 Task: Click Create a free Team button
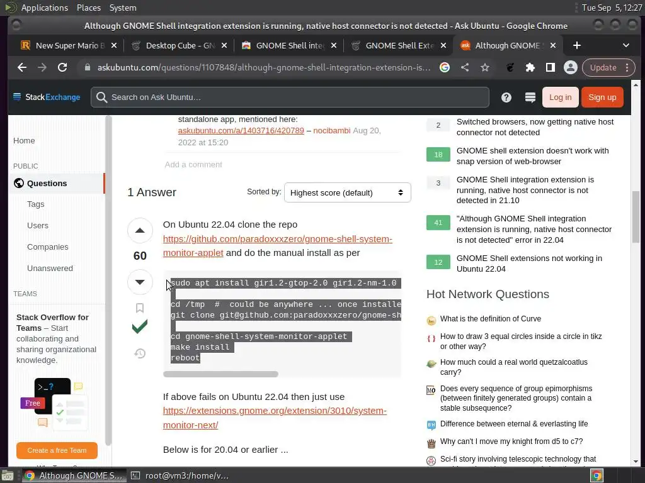click(x=57, y=450)
